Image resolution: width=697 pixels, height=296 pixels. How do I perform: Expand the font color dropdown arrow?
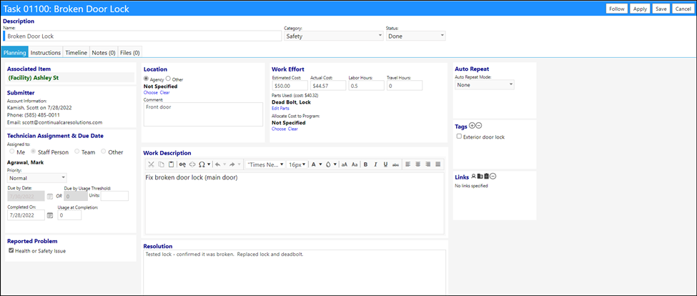point(320,165)
